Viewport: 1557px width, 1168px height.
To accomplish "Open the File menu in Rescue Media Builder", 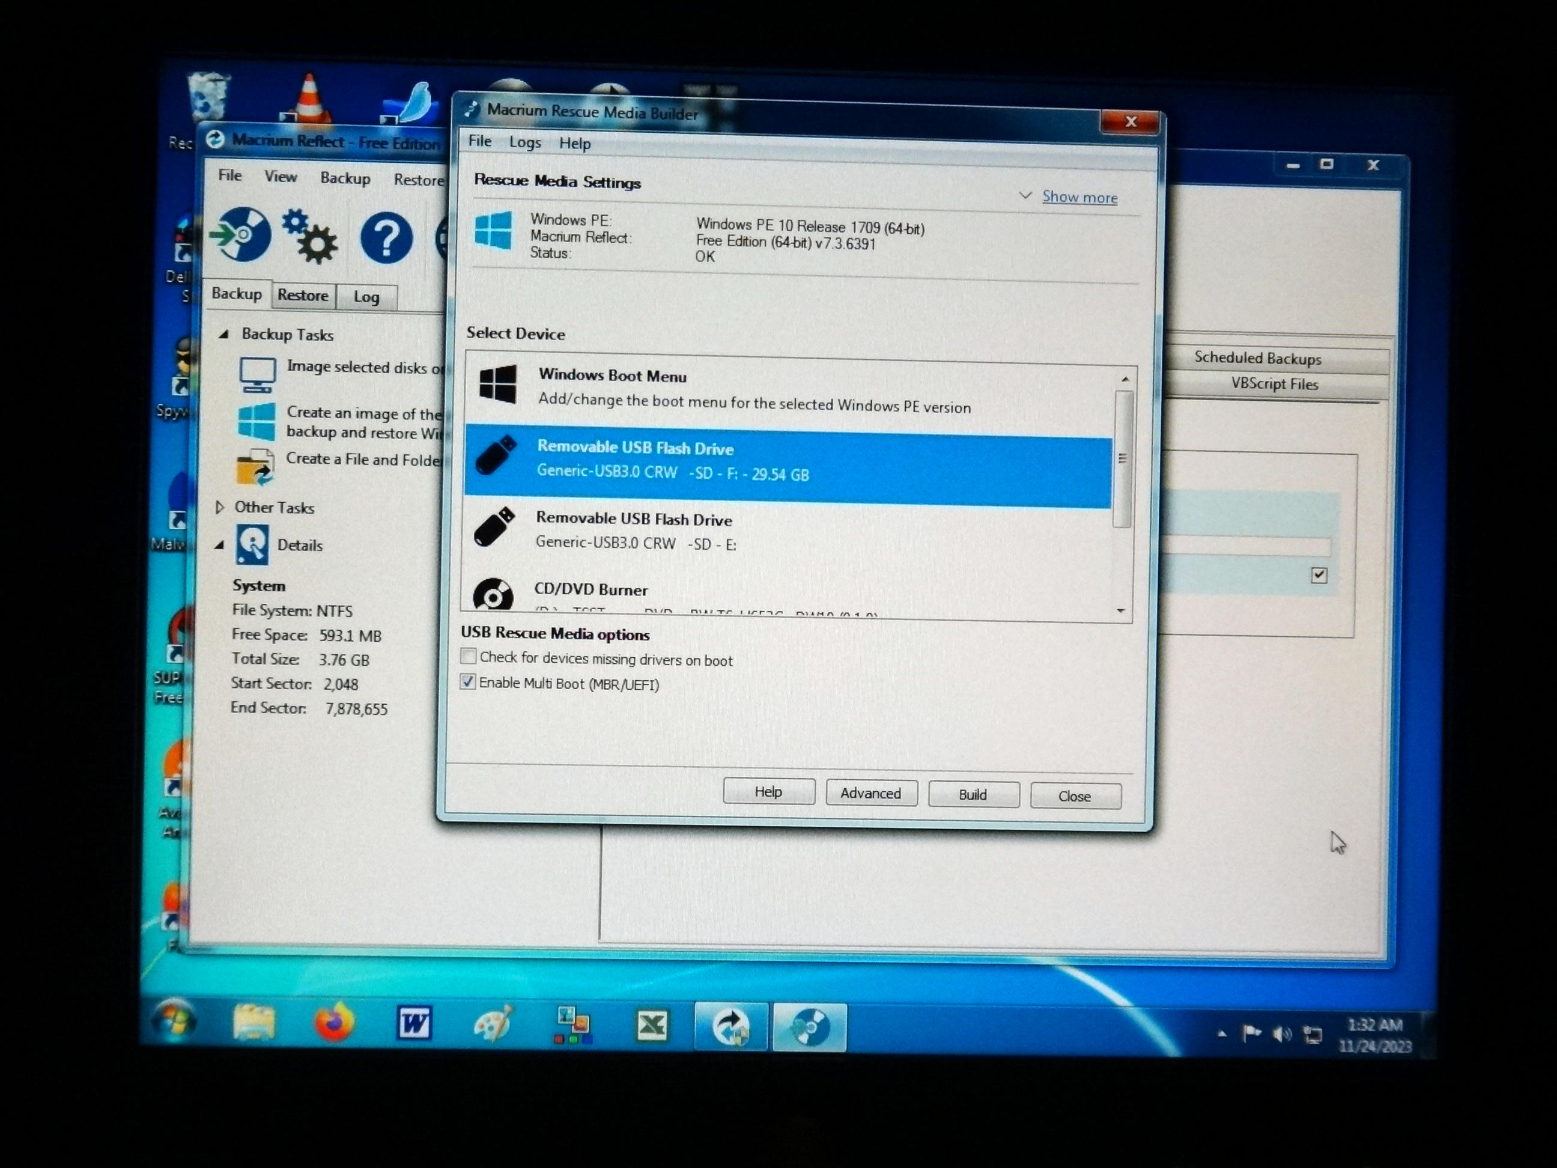I will point(480,141).
